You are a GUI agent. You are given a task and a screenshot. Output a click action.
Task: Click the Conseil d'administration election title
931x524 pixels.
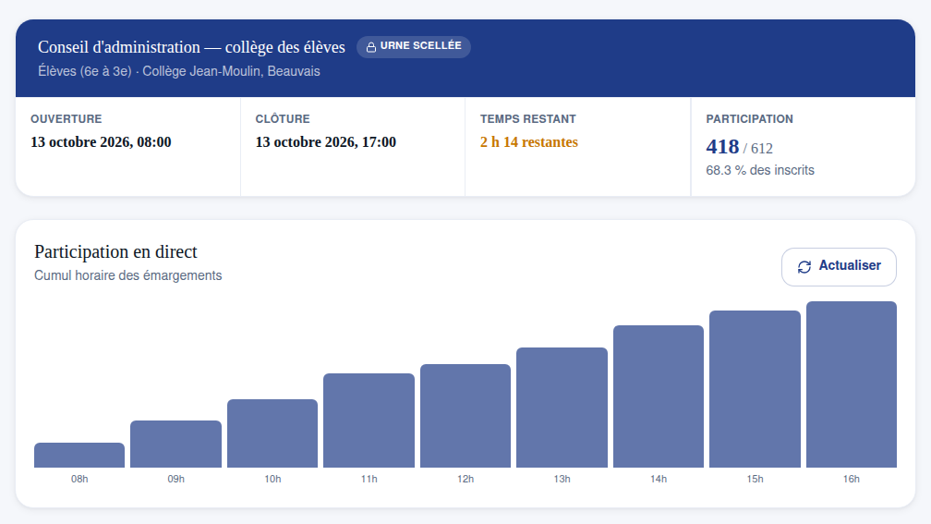click(x=191, y=47)
